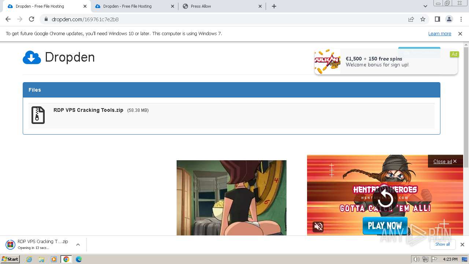Open the system tray volume icon

coord(416,259)
